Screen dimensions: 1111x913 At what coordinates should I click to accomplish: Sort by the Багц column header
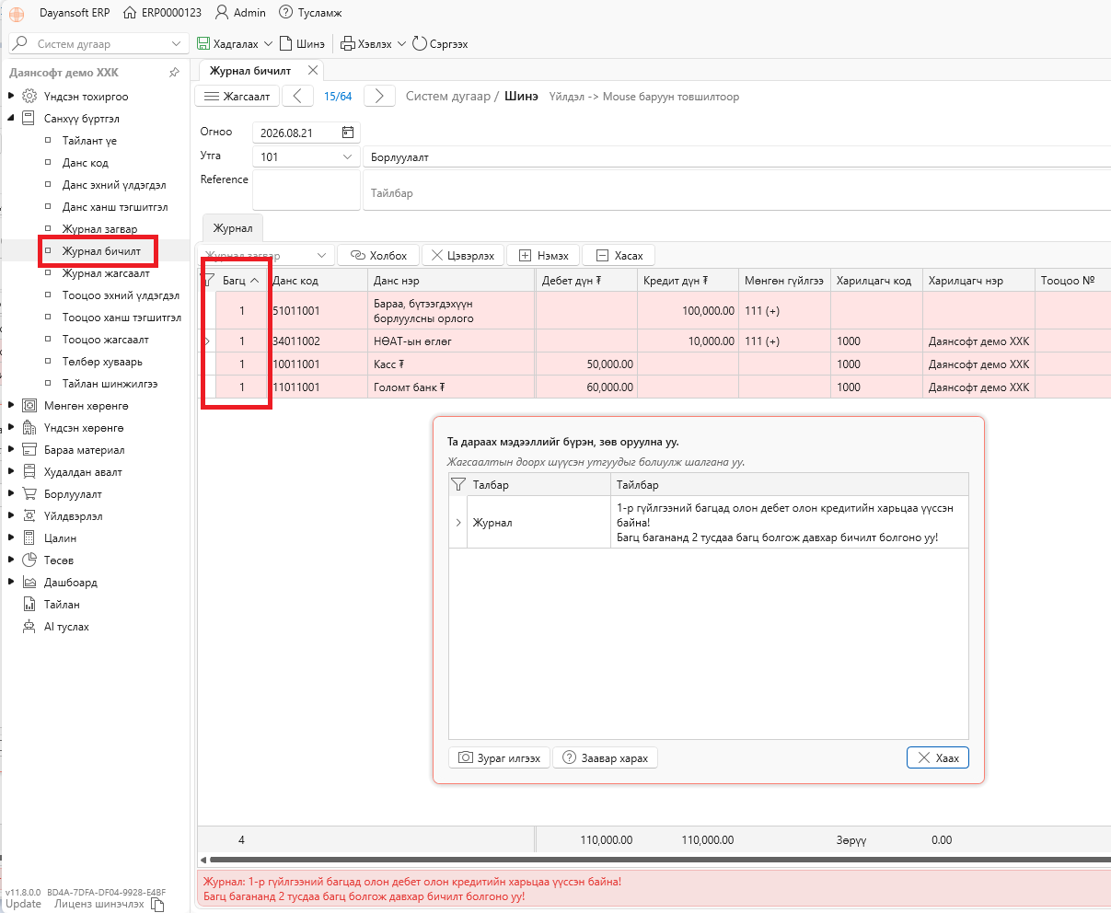tap(242, 281)
